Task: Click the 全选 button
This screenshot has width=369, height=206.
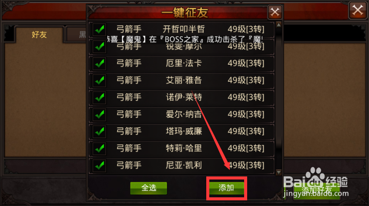Action: coord(149,188)
